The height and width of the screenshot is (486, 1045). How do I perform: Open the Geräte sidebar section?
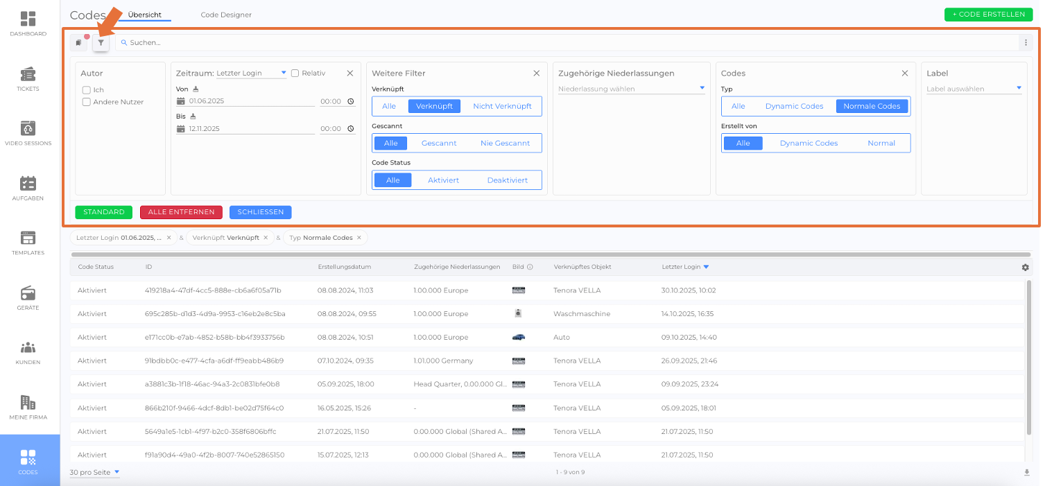(28, 297)
